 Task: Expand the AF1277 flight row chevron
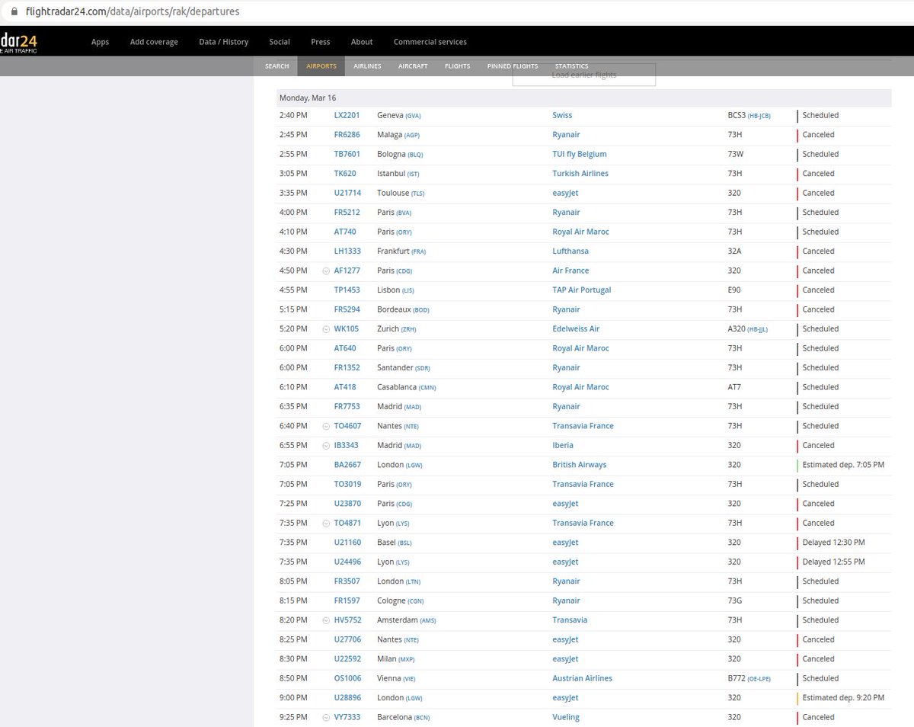pyautogui.click(x=326, y=271)
